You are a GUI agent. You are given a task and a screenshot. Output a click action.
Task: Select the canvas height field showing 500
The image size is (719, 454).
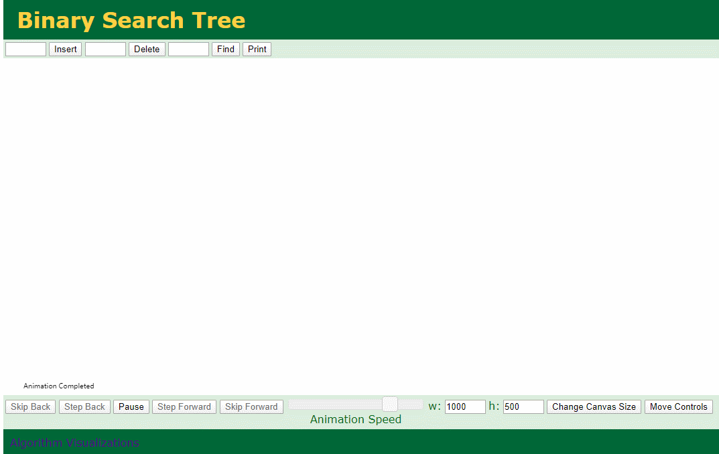[523, 407]
